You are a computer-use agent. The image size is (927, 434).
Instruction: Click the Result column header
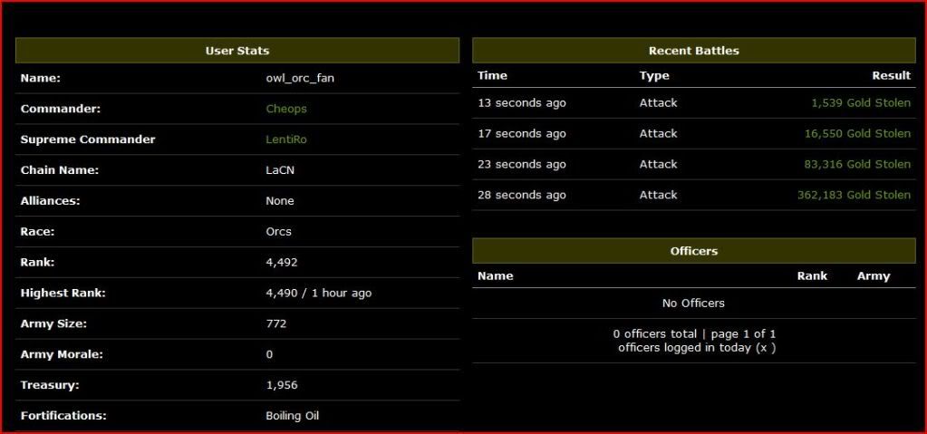click(x=891, y=76)
